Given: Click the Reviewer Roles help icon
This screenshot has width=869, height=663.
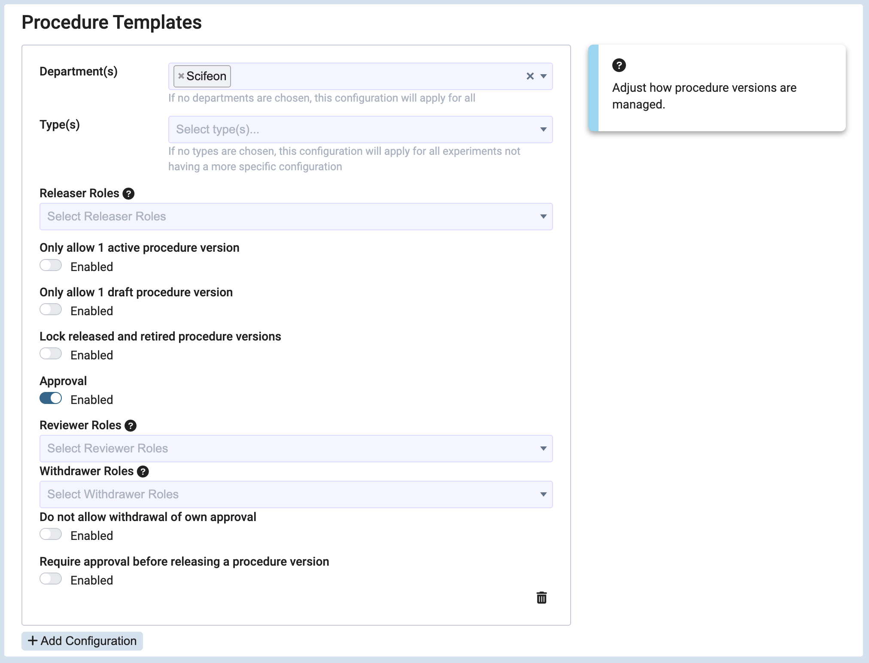Looking at the screenshot, I should coord(131,426).
